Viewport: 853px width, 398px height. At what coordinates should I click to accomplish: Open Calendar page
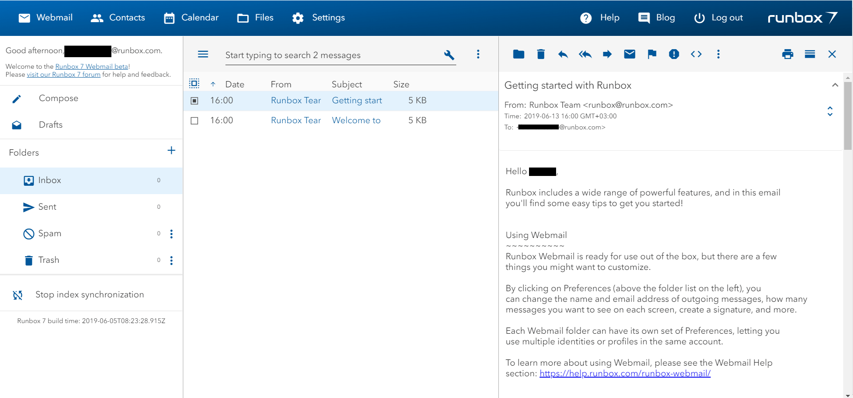click(191, 18)
